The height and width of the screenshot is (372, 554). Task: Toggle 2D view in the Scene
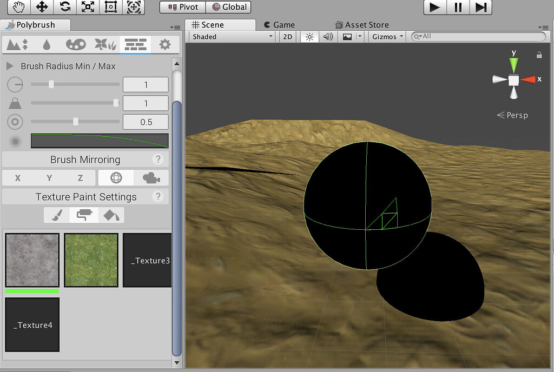(x=287, y=37)
